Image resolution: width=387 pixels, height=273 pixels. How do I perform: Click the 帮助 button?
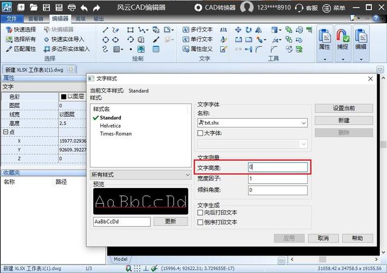point(357,238)
